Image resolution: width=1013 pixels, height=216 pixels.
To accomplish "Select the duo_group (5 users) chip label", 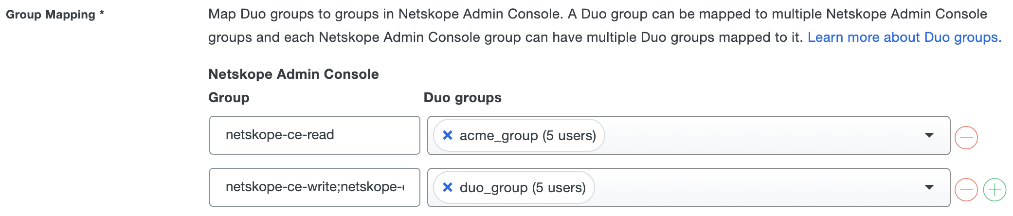I will [522, 187].
